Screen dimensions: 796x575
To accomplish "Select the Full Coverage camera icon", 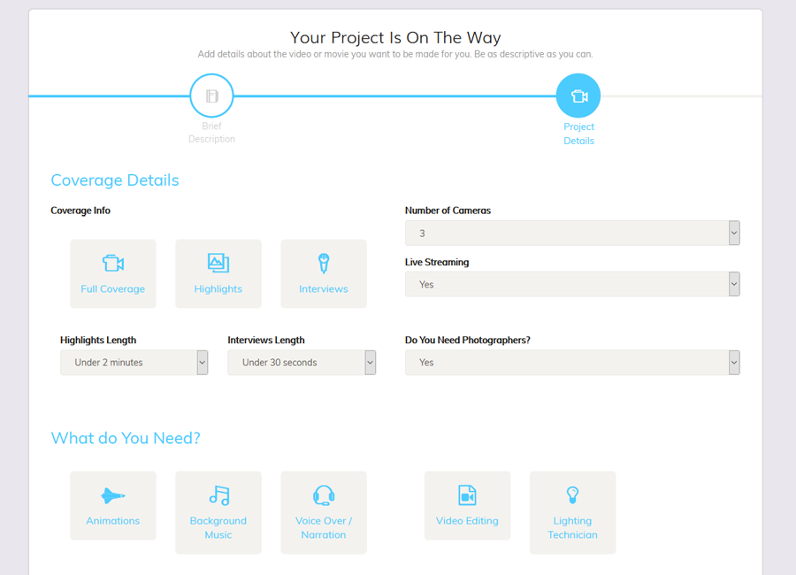I will [x=113, y=263].
